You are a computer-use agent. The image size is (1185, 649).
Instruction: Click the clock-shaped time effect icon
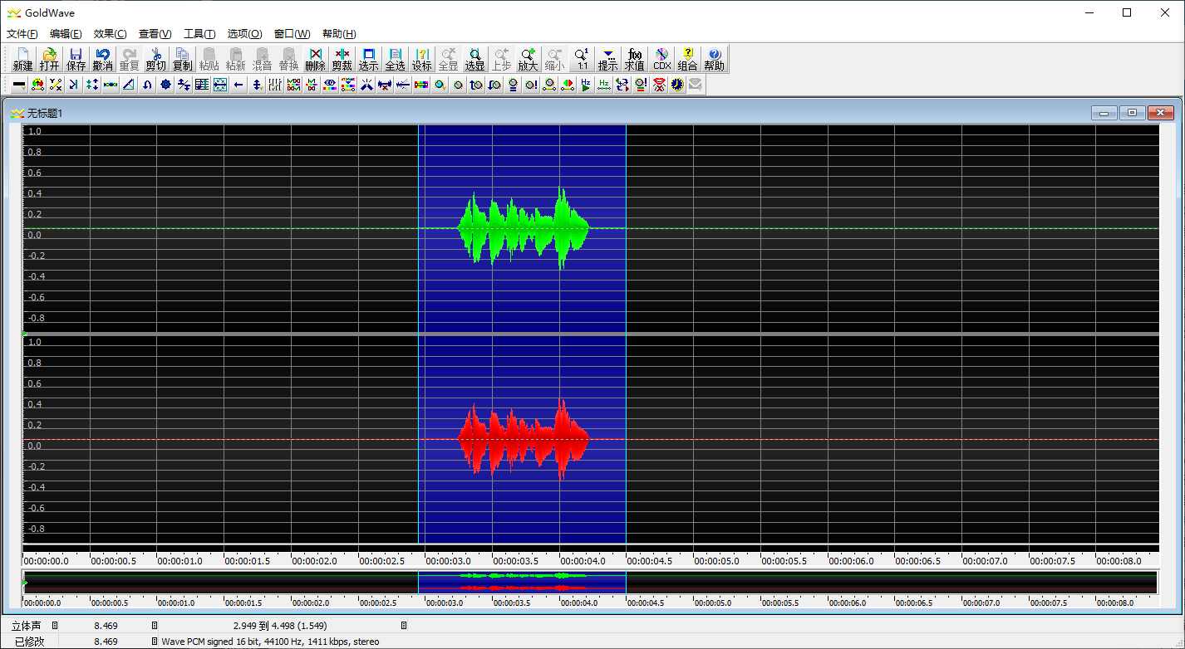677,85
